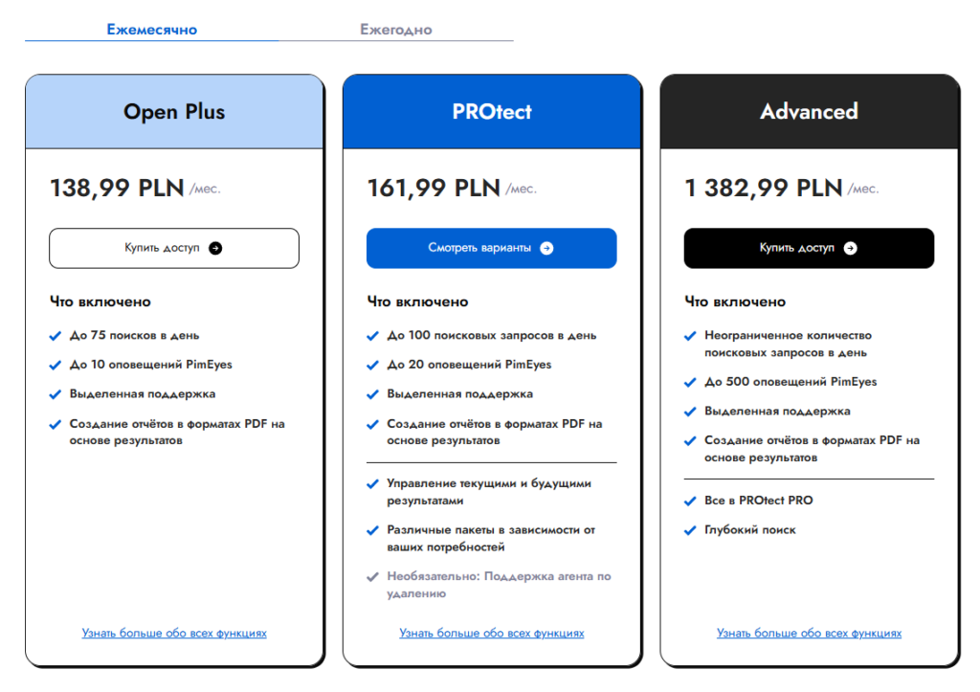Open PROtect Узнать больше обо всех функциях link
The image size is (980, 692).
(x=492, y=634)
